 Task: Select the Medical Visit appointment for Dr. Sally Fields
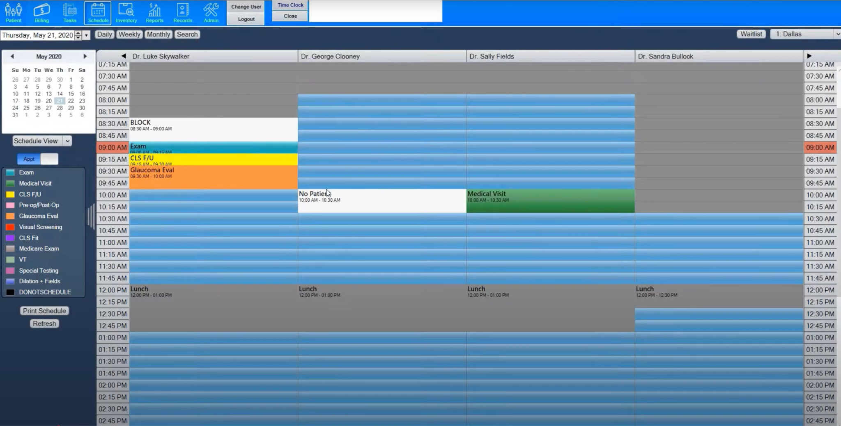coord(550,201)
